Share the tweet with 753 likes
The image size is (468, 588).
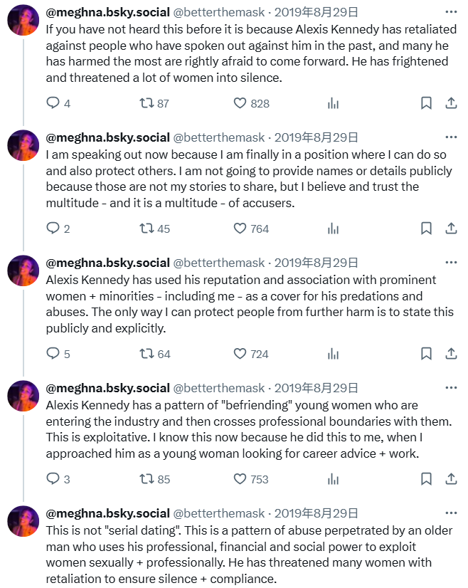click(451, 479)
